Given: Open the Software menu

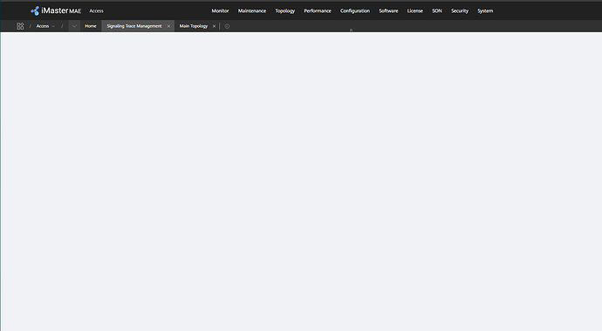Looking at the screenshot, I should (x=388, y=10).
